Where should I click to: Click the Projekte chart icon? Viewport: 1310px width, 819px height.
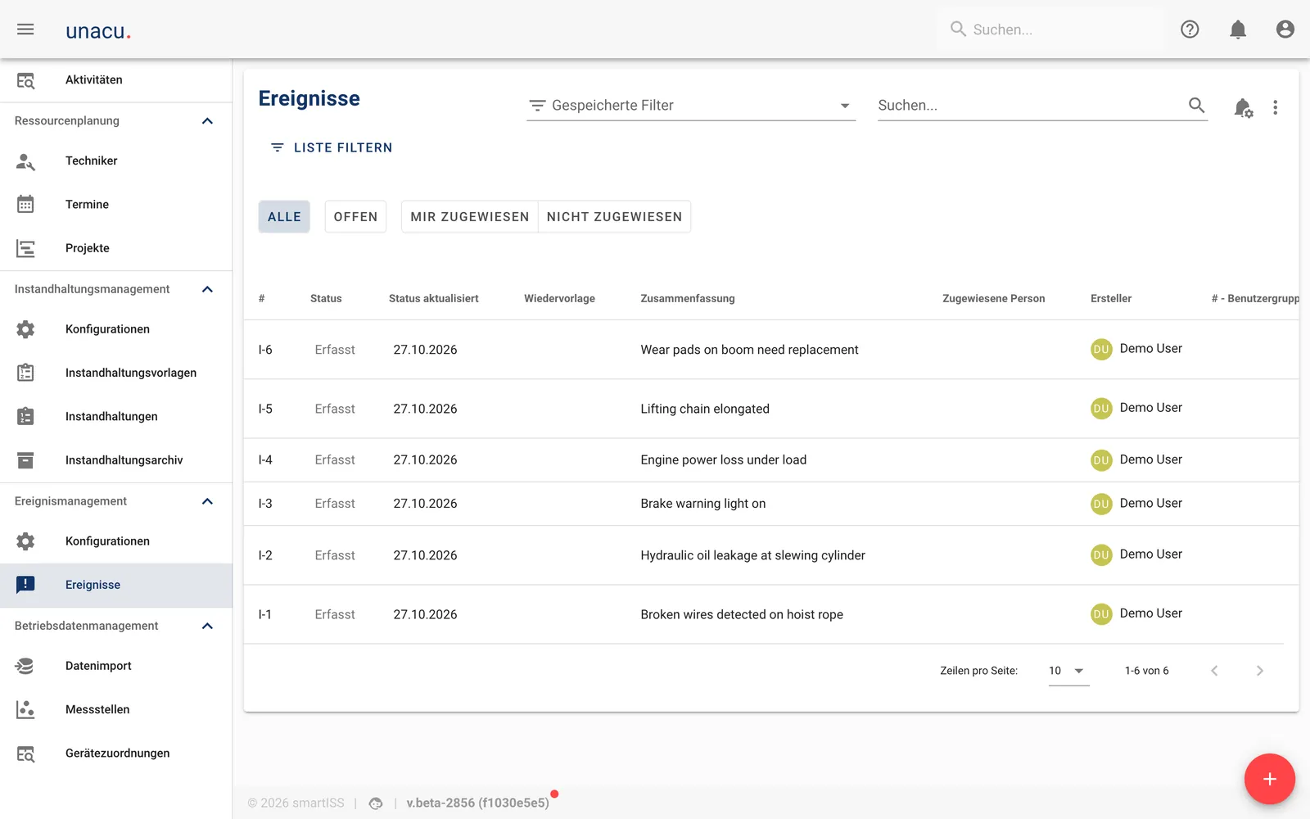pos(25,248)
